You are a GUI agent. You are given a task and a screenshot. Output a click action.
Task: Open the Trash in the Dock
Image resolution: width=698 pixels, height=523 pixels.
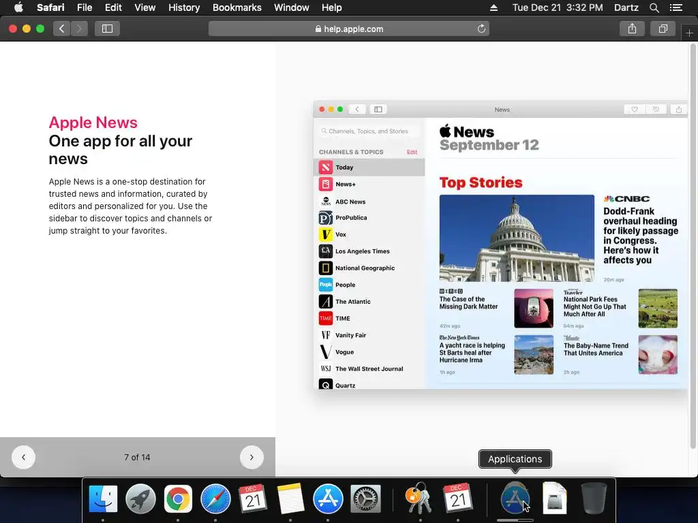[x=594, y=499]
